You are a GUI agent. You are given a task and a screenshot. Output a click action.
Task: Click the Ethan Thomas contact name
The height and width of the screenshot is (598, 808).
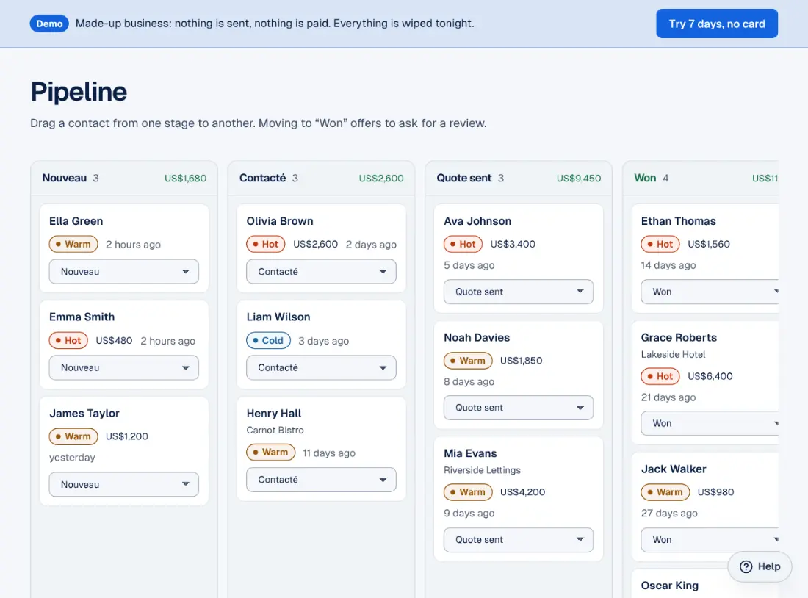coord(678,221)
